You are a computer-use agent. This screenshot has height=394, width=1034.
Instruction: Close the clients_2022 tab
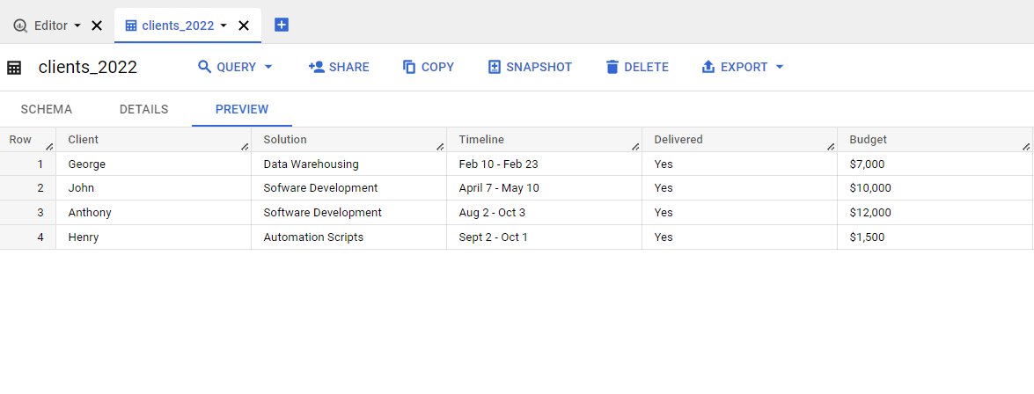244,26
